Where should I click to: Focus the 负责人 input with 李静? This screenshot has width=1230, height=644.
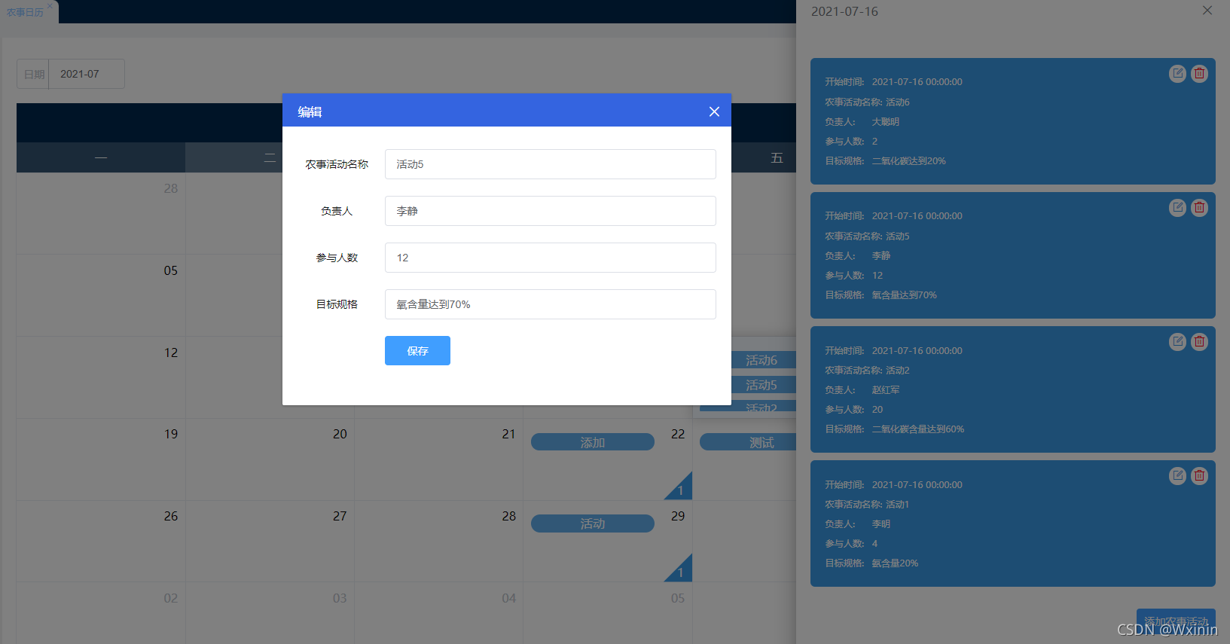(550, 211)
